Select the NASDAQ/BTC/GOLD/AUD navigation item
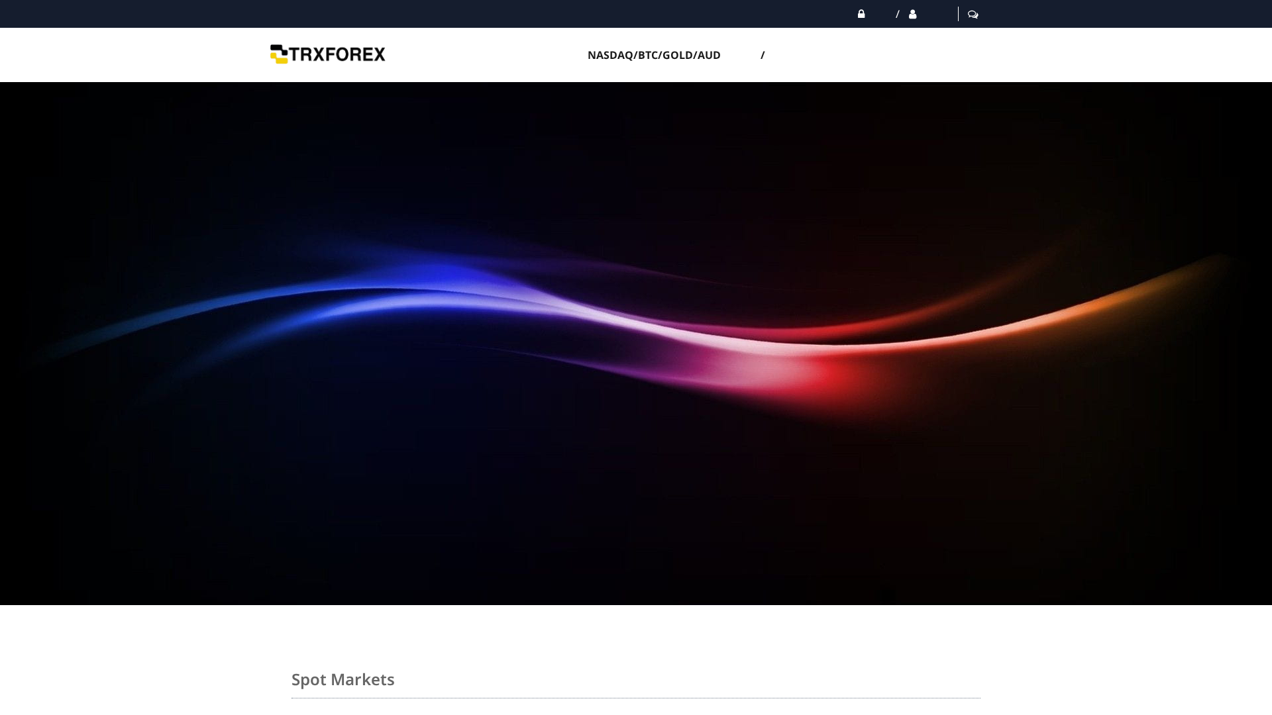The width and height of the screenshot is (1272, 715). (x=655, y=55)
